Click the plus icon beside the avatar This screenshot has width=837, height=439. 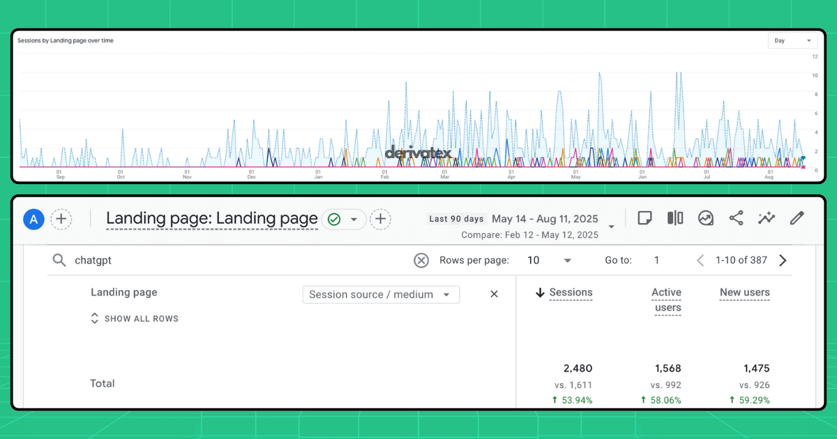coord(61,219)
